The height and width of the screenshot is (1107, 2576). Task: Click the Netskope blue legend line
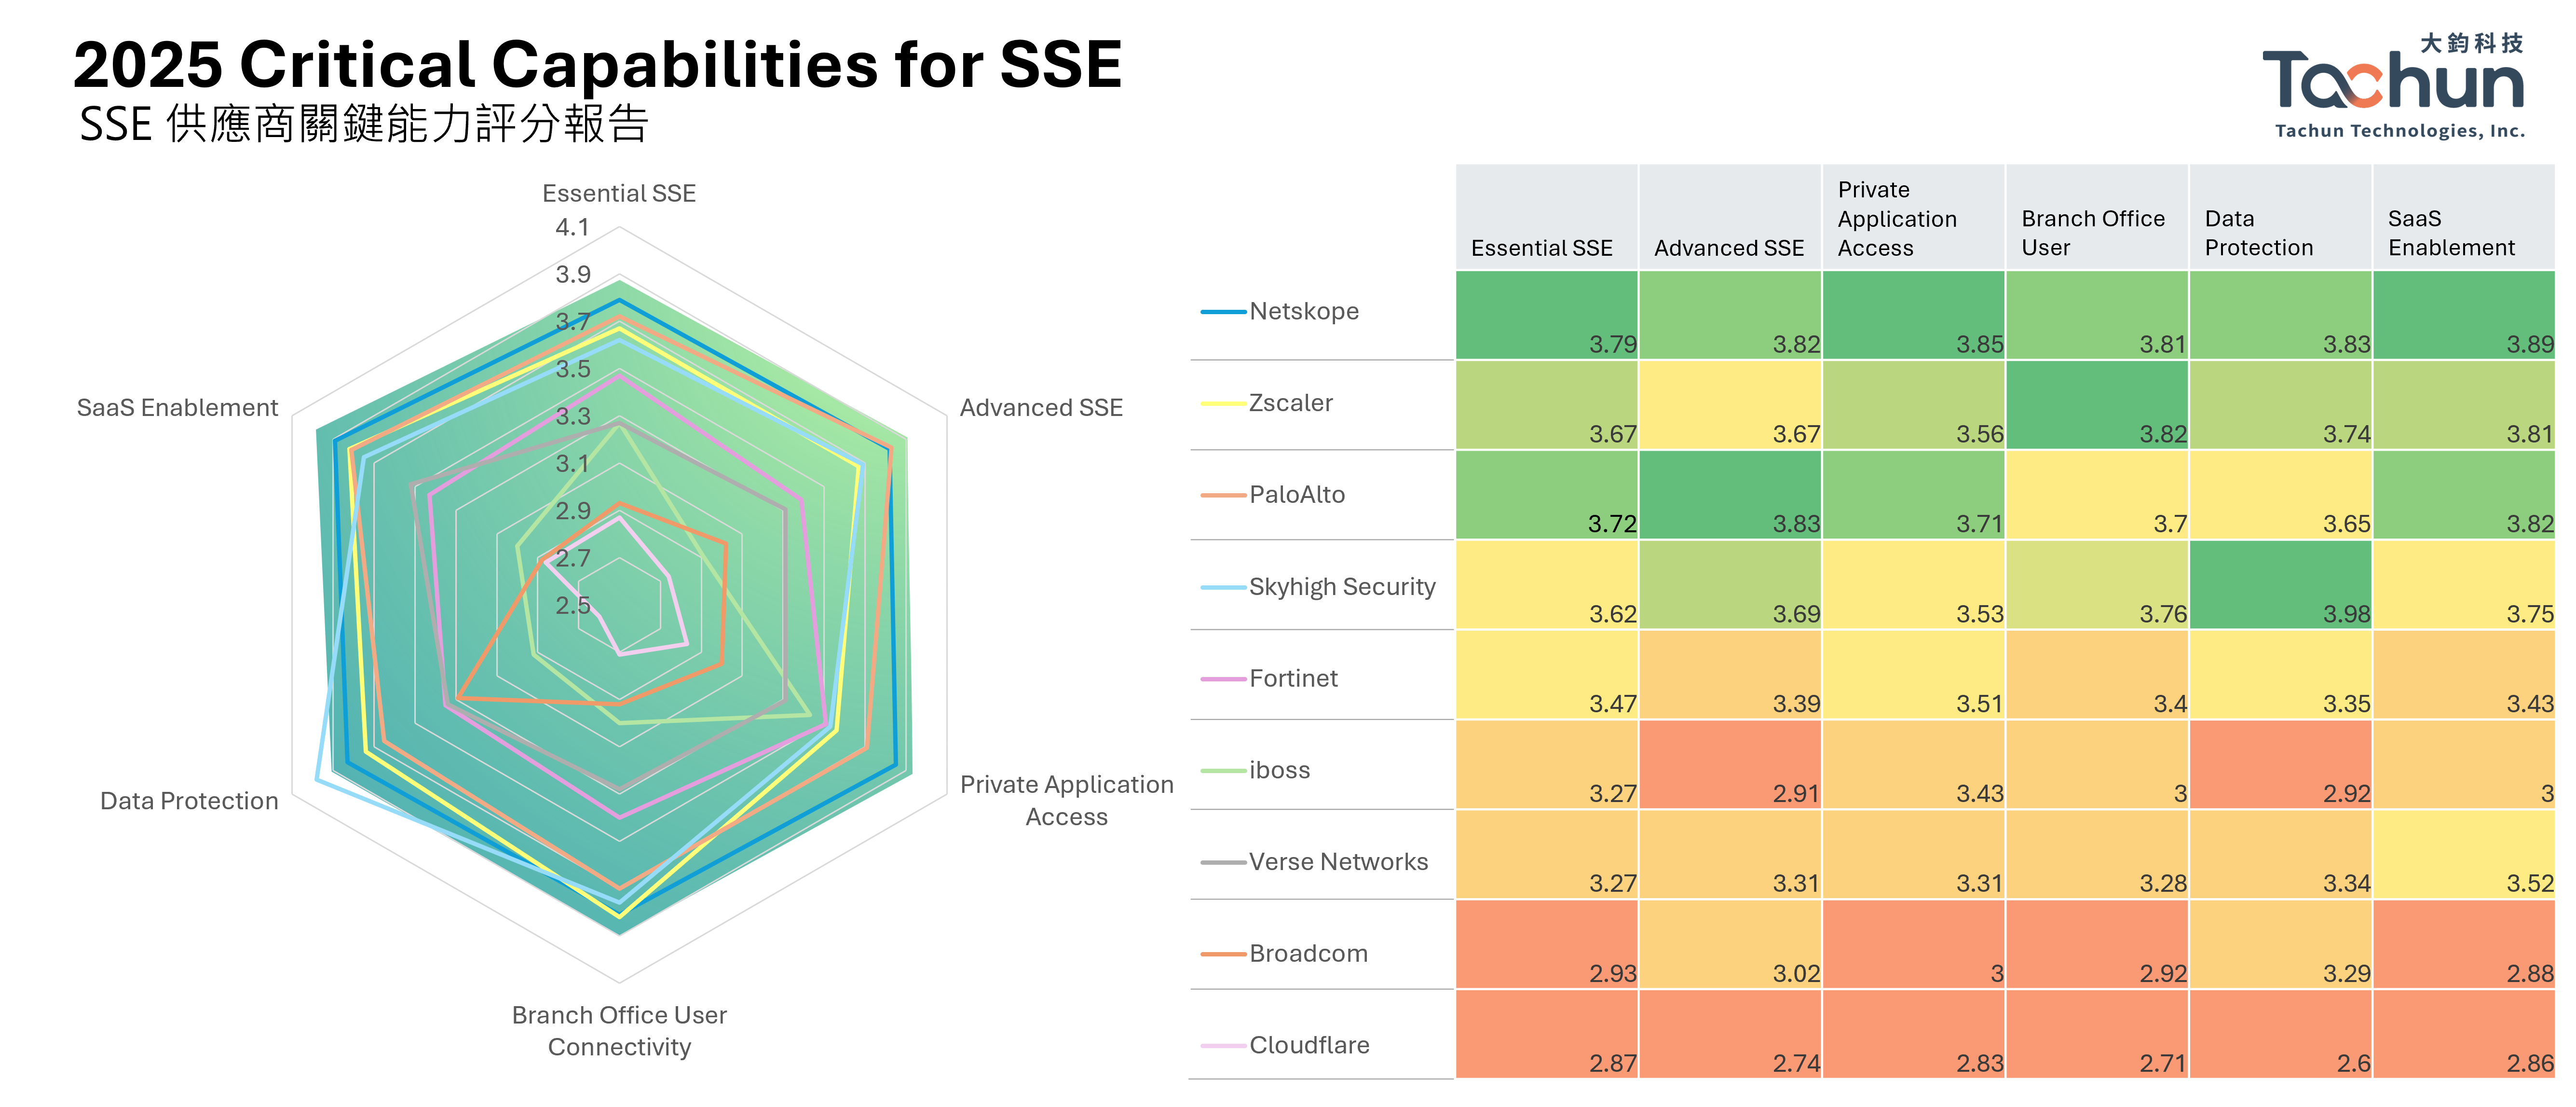[1223, 312]
